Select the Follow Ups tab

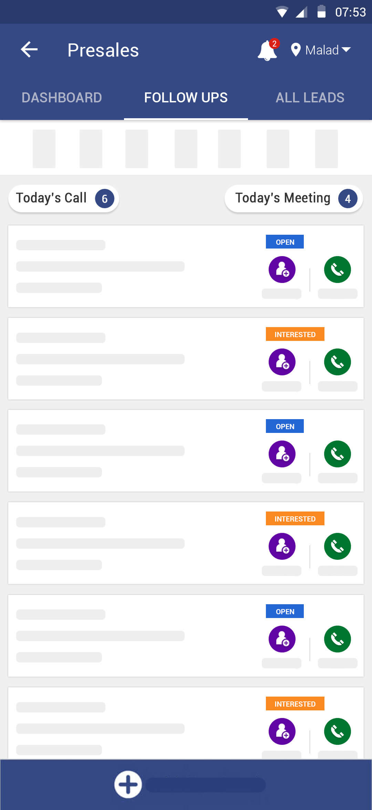coord(186,98)
